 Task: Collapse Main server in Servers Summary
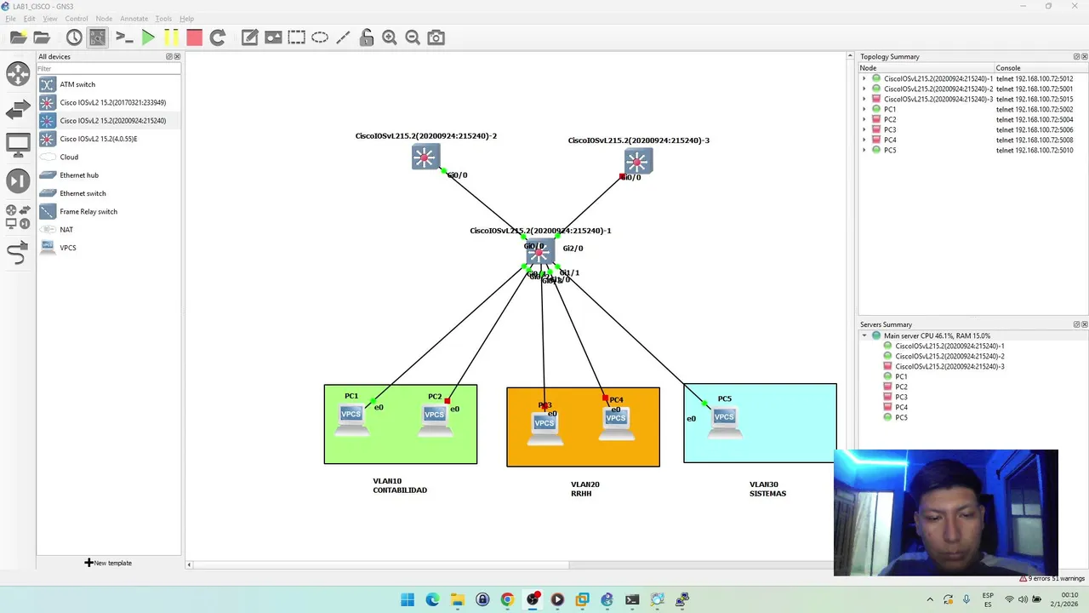tap(864, 336)
